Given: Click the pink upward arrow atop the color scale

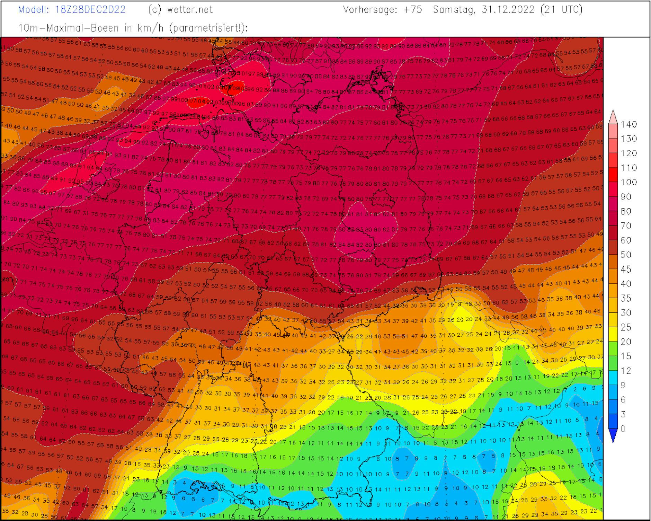Looking at the screenshot, I should pyautogui.click(x=613, y=117).
